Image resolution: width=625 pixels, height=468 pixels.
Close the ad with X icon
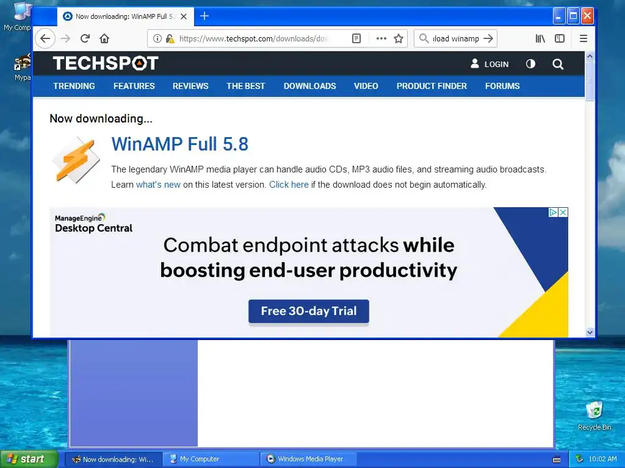point(563,213)
